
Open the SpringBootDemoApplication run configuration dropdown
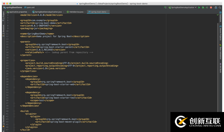pyautogui.click(x=182, y=8)
